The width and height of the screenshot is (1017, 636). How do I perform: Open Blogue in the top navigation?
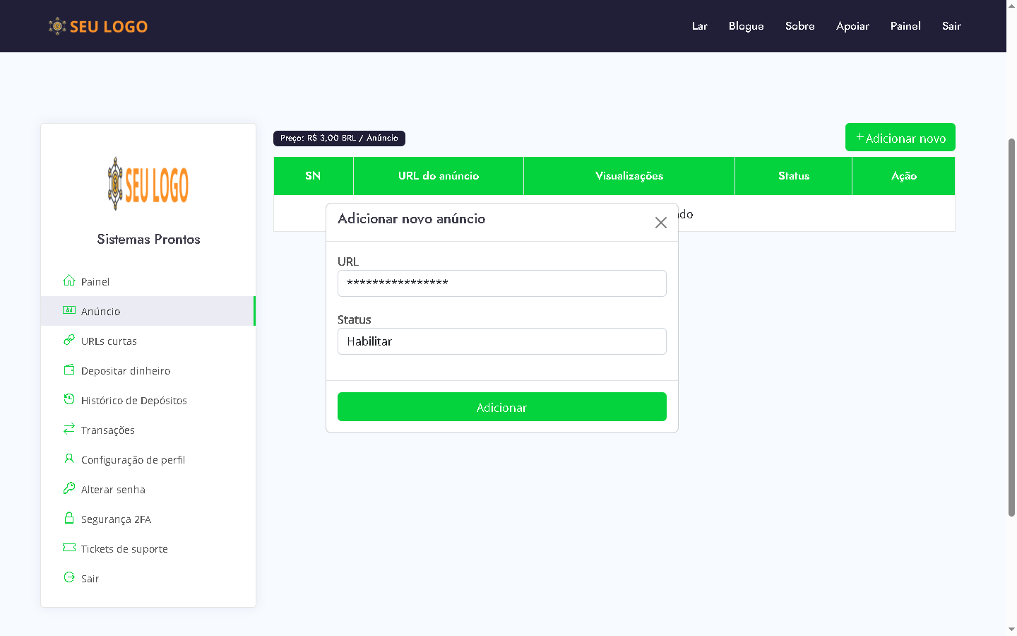coord(746,26)
